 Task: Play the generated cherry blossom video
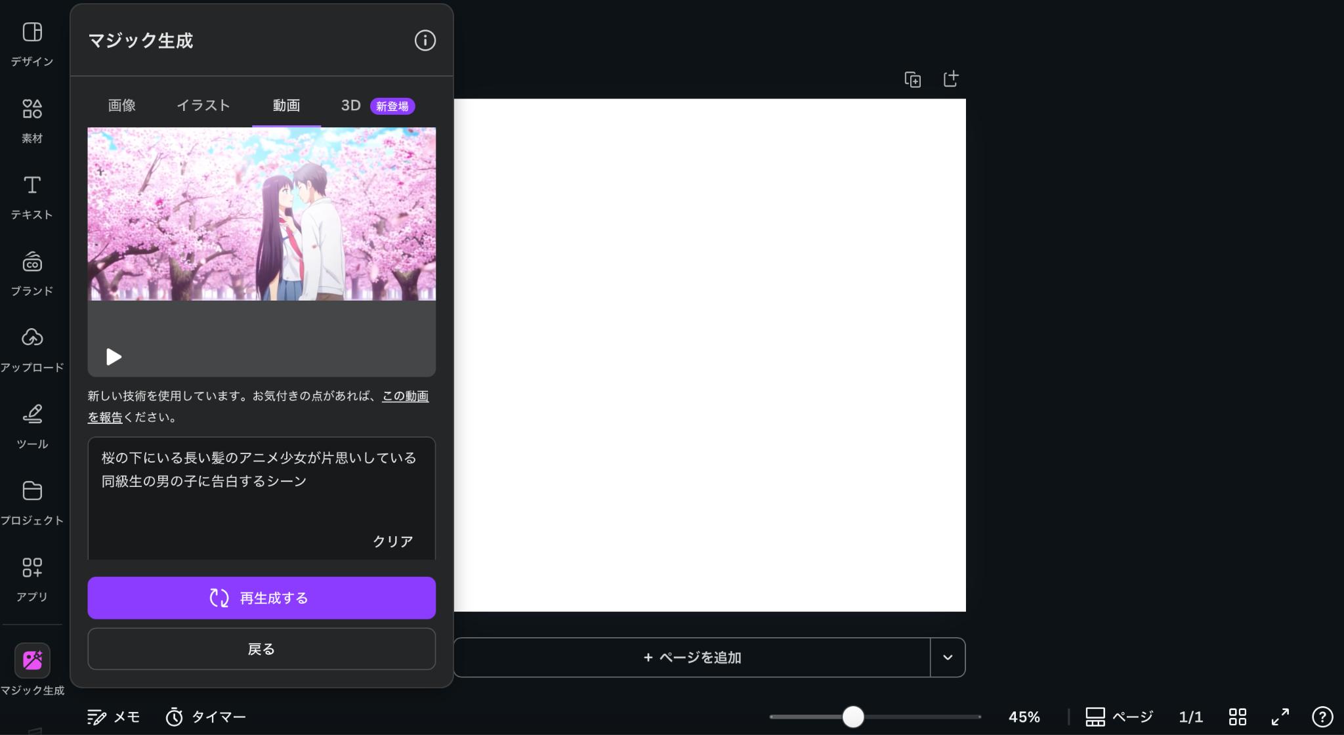click(x=112, y=356)
